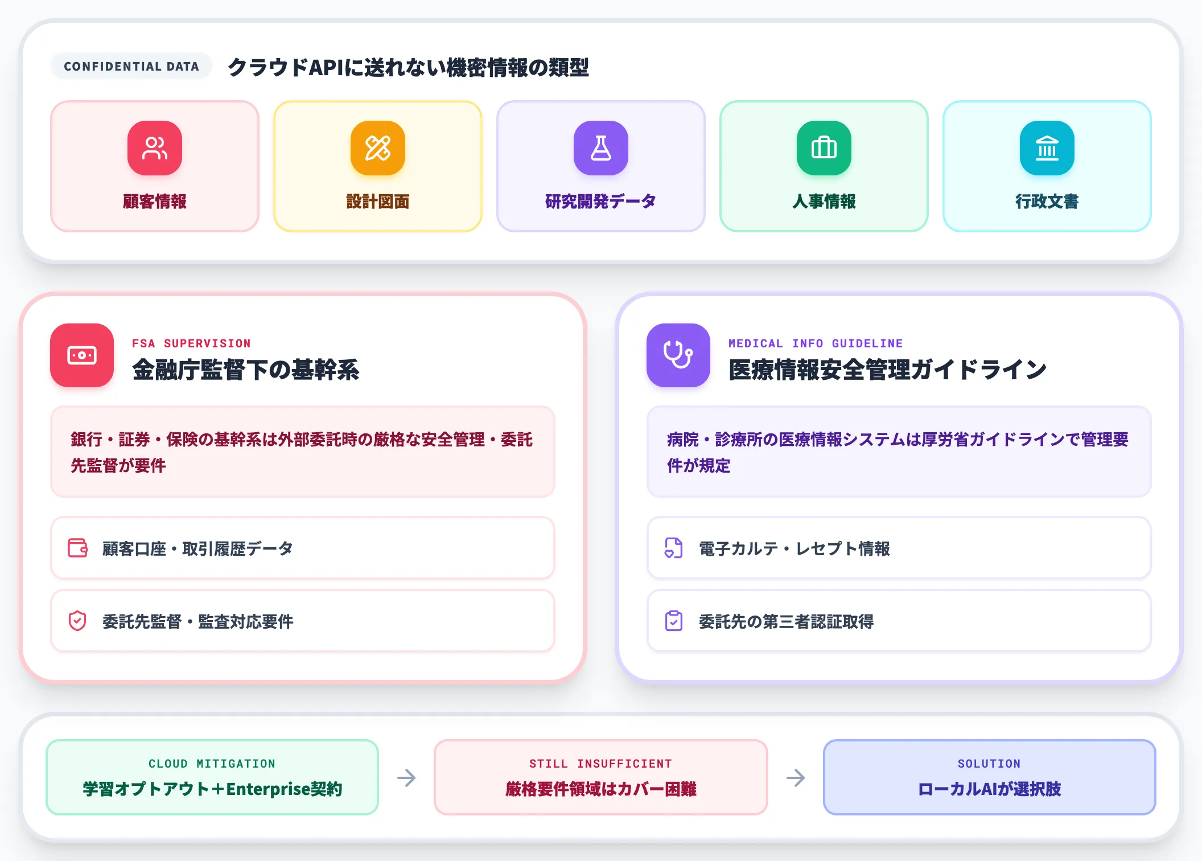
Task: Click the 研究開発データ label
Action: [601, 201]
